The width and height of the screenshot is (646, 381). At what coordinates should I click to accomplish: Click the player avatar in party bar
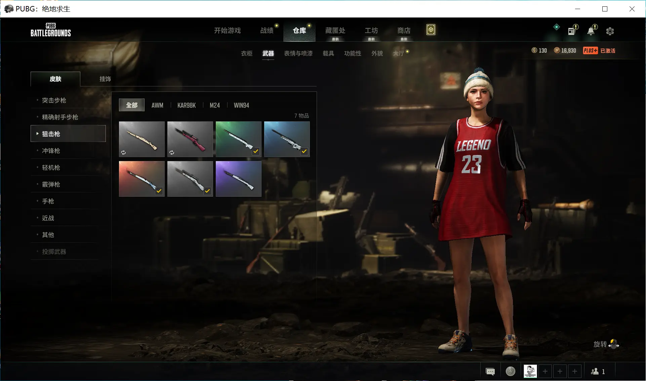[530, 371]
